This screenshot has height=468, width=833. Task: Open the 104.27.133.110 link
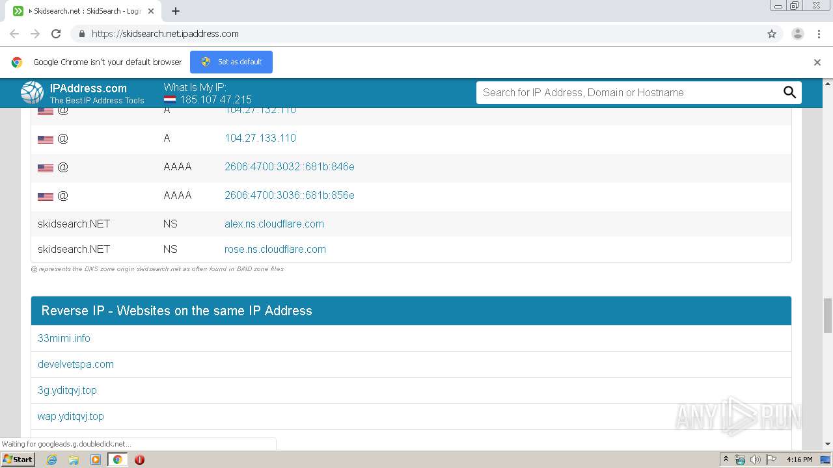[260, 138]
